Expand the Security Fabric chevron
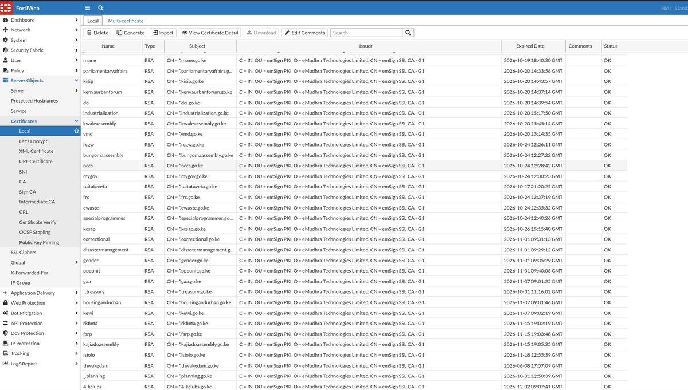Image resolution: width=688 pixels, height=390 pixels. (x=76, y=50)
